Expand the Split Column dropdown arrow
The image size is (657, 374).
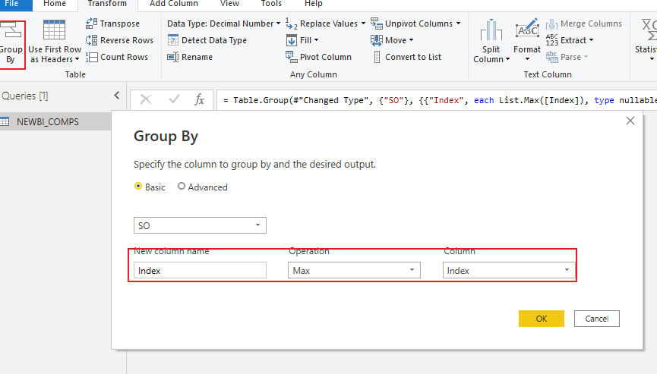pos(508,59)
